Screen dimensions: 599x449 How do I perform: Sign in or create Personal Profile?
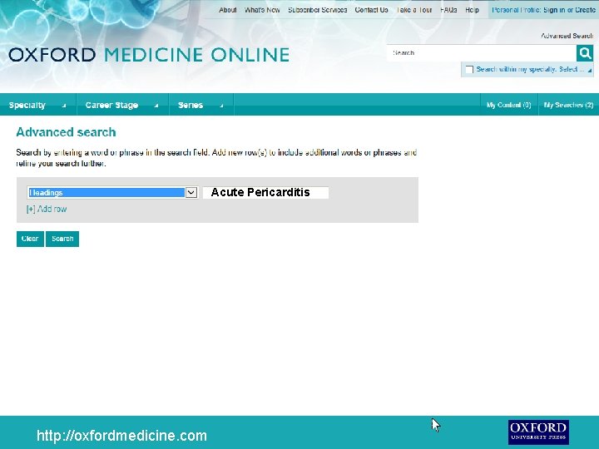tap(543, 10)
